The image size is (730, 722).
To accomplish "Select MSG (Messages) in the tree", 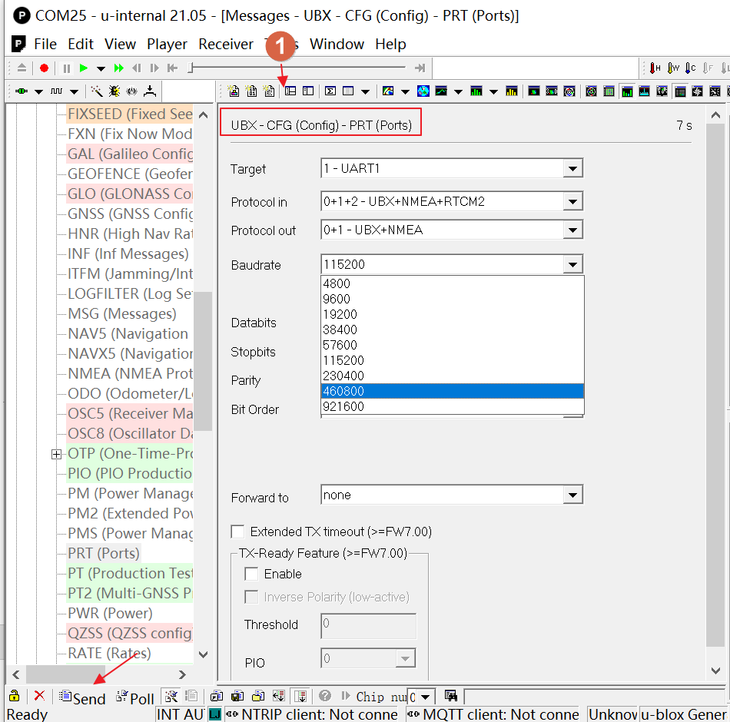I will point(122,313).
